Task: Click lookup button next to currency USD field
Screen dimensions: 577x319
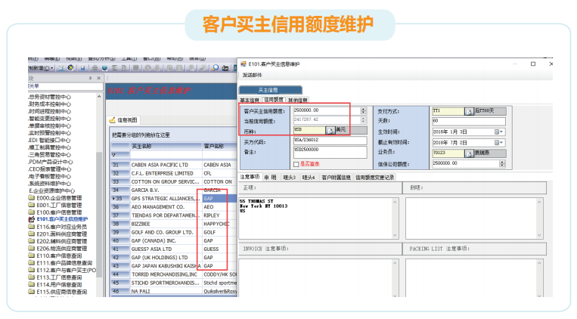Action: (x=330, y=130)
